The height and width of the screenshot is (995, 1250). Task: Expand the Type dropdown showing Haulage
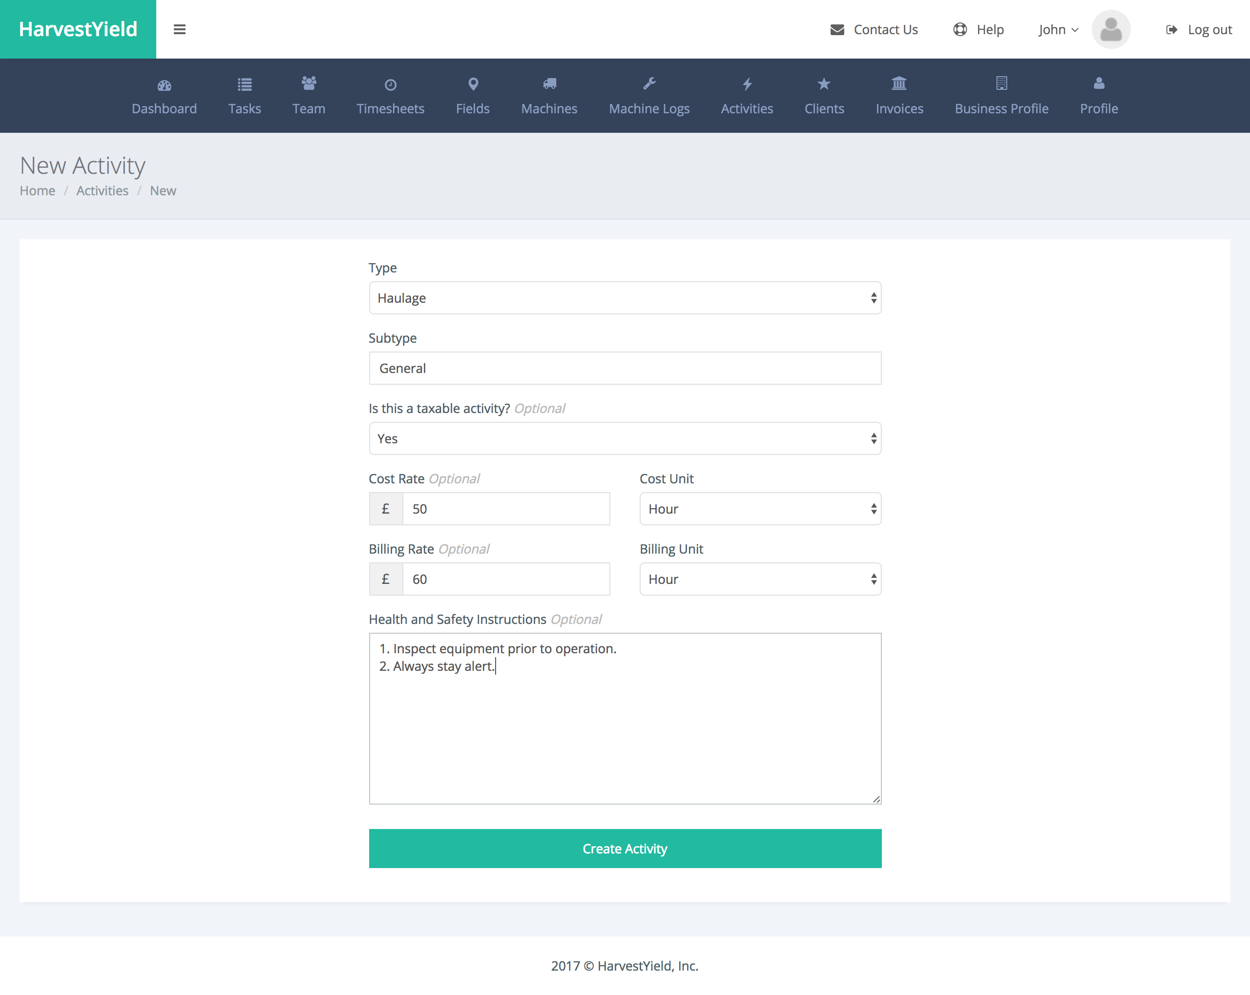click(625, 298)
